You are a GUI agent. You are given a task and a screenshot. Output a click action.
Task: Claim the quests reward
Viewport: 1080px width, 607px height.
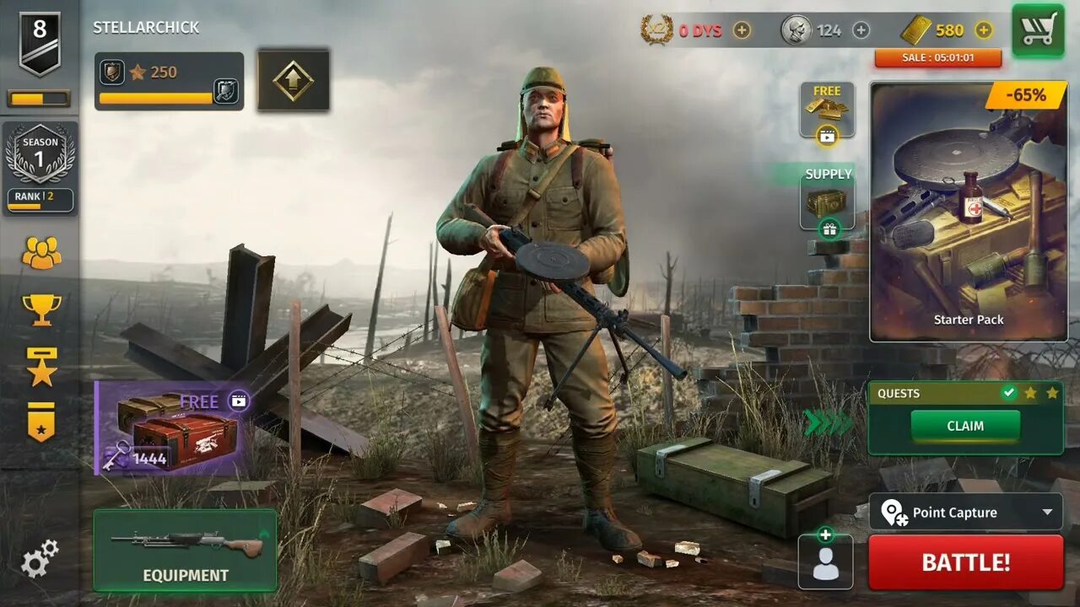(965, 426)
